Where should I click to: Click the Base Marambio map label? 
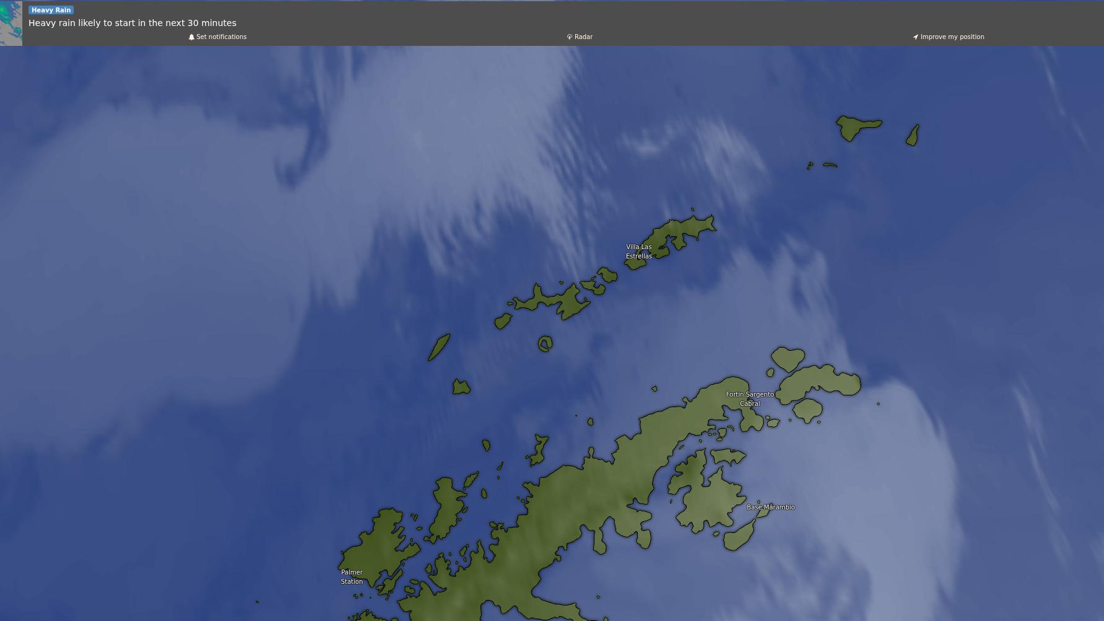point(771,507)
